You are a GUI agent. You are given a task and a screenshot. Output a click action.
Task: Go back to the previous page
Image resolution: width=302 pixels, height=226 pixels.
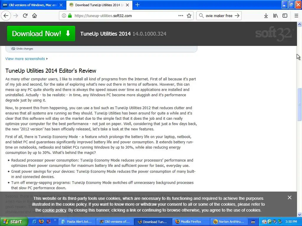[6, 16]
